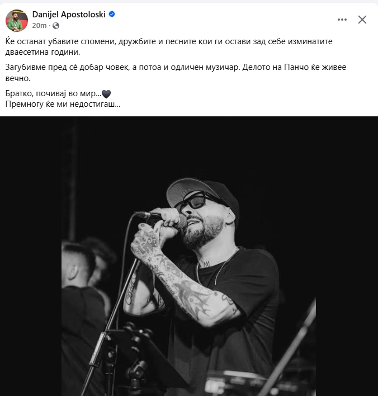Open the 20m post timestamp
The image size is (378, 396).
click(x=39, y=26)
